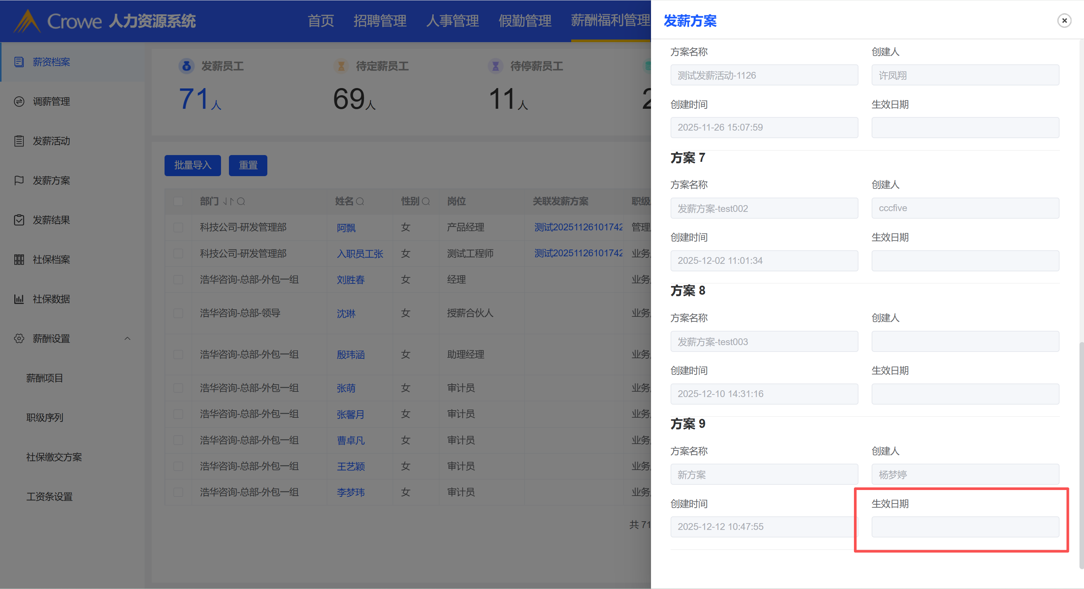Click search icon next to 姓名 column
The image size is (1084, 589).
pyautogui.click(x=360, y=201)
